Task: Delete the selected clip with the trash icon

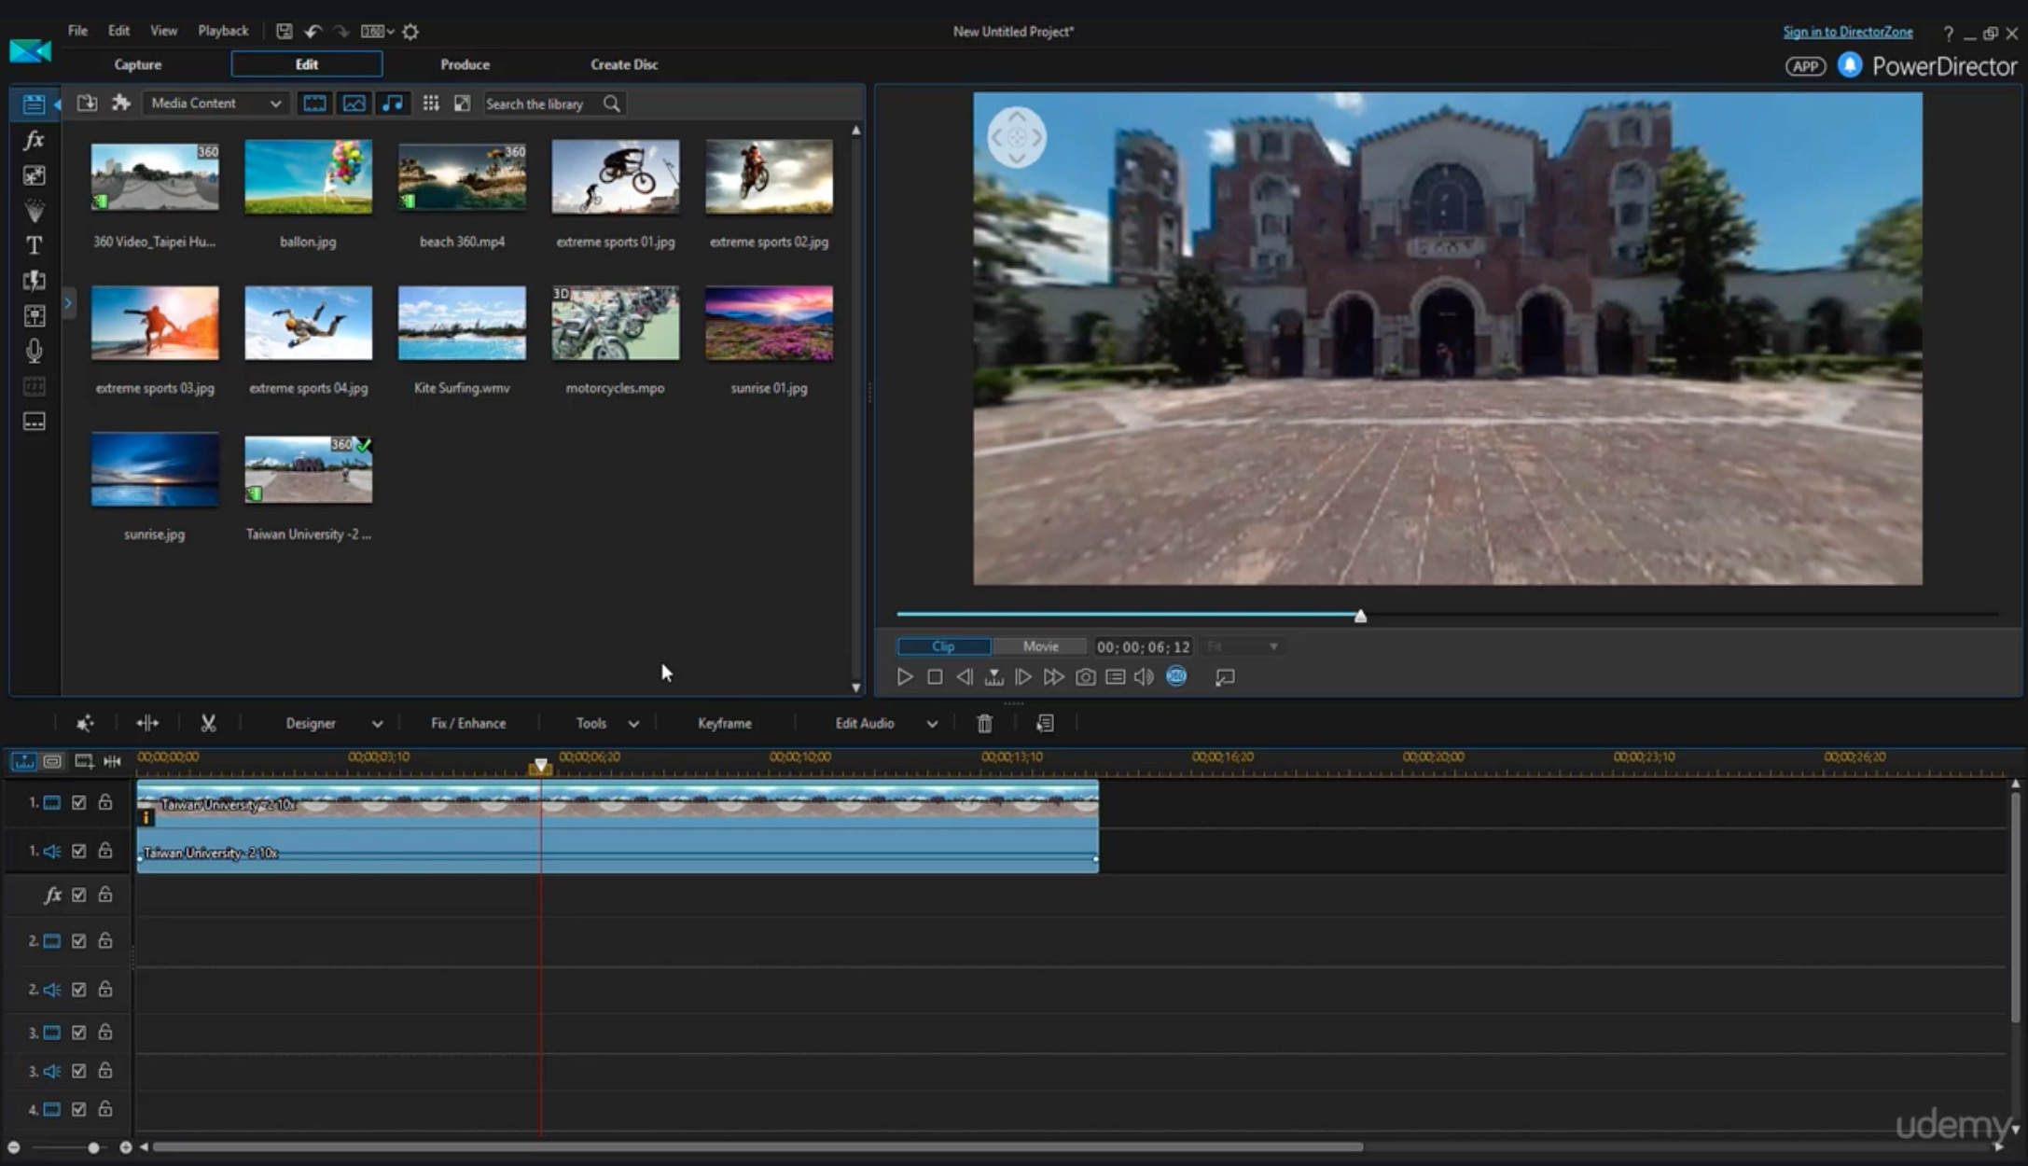Action: click(984, 723)
